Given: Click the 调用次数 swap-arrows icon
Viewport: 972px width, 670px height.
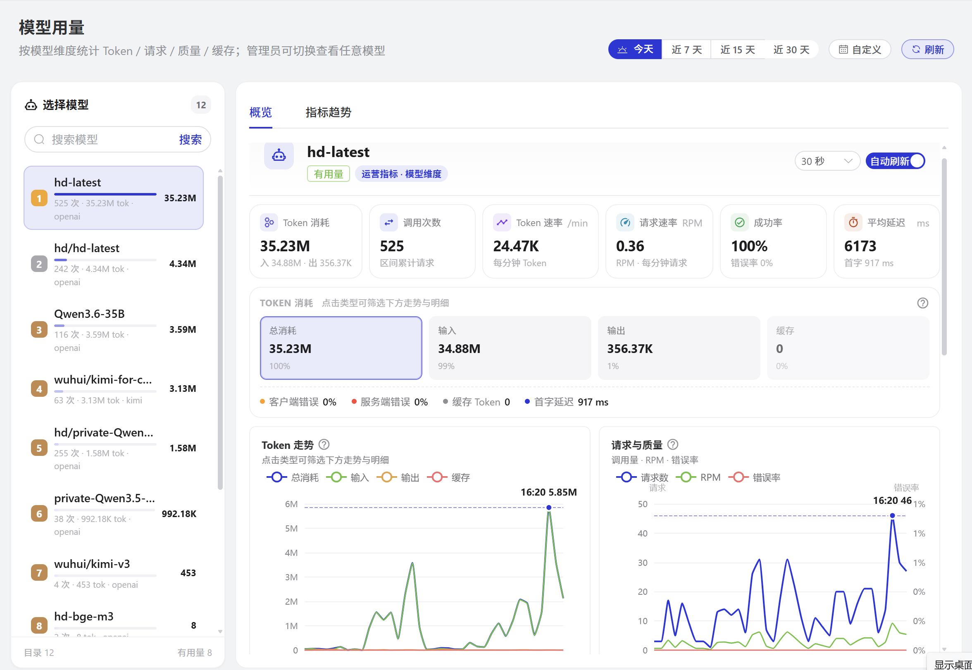Looking at the screenshot, I should coord(388,222).
